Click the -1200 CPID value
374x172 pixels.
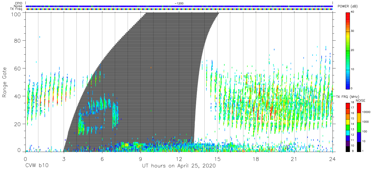coord(179,3)
